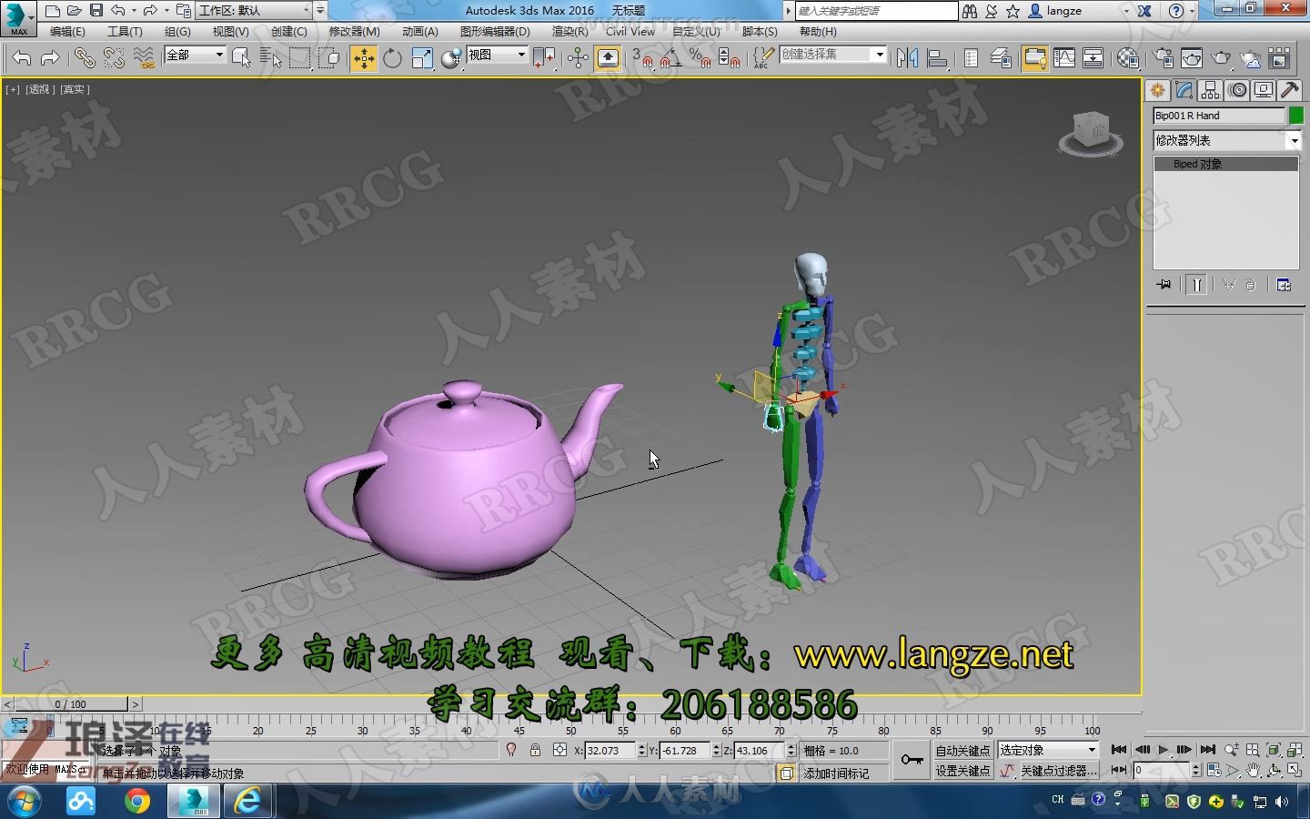
Task: Open the help dropdown arrow
Action: [x=1194, y=11]
